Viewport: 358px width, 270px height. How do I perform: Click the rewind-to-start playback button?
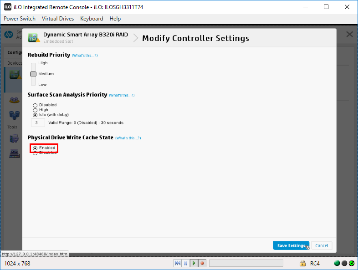coord(178,263)
